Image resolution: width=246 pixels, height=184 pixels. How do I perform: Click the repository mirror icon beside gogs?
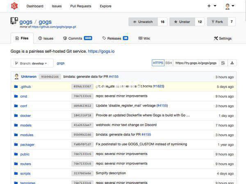[14, 21]
